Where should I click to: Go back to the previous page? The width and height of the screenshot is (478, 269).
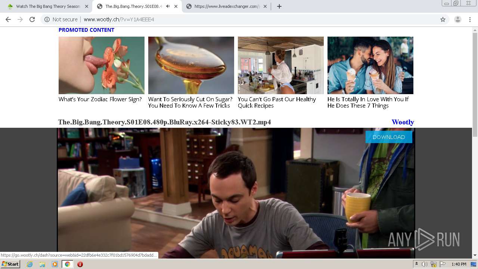(x=8, y=19)
